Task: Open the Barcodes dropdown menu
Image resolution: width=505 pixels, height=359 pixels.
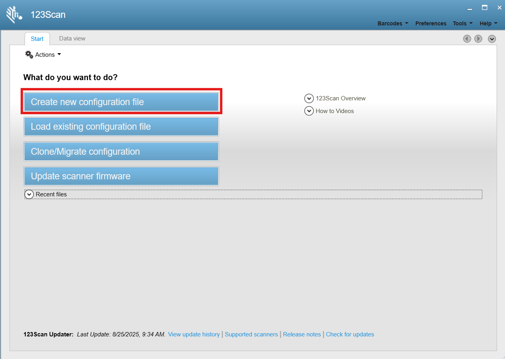Action: point(393,23)
